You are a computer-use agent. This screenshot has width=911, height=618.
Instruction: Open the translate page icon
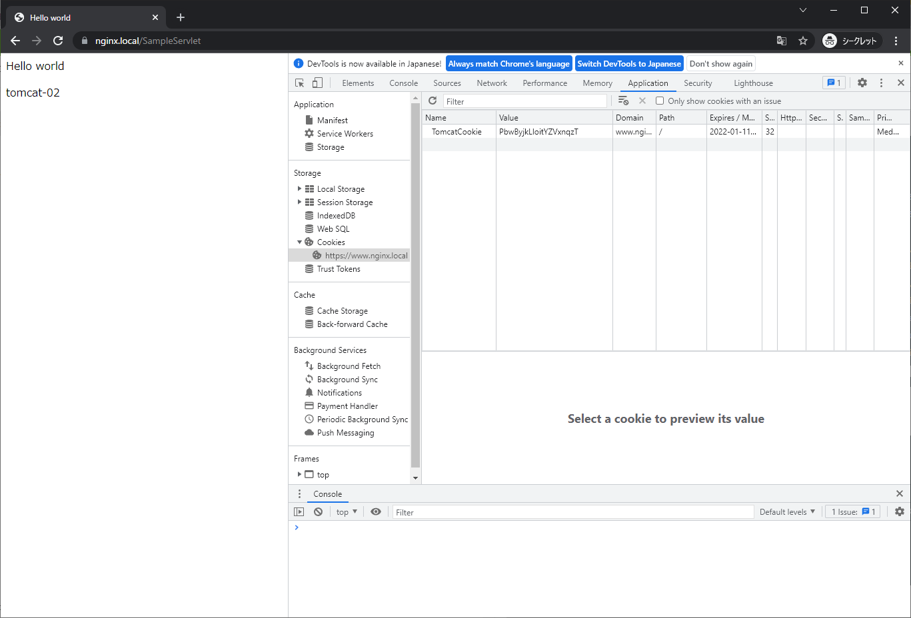(x=782, y=41)
